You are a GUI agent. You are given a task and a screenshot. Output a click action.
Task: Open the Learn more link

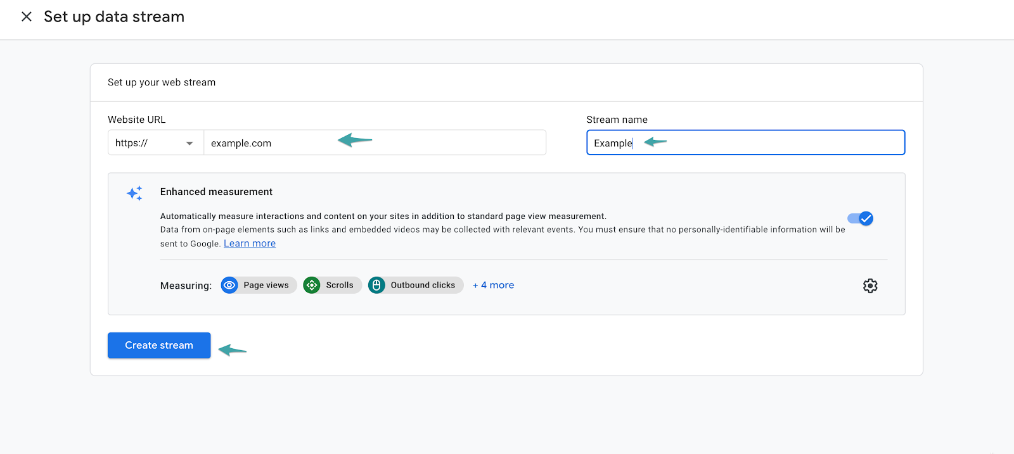(250, 244)
